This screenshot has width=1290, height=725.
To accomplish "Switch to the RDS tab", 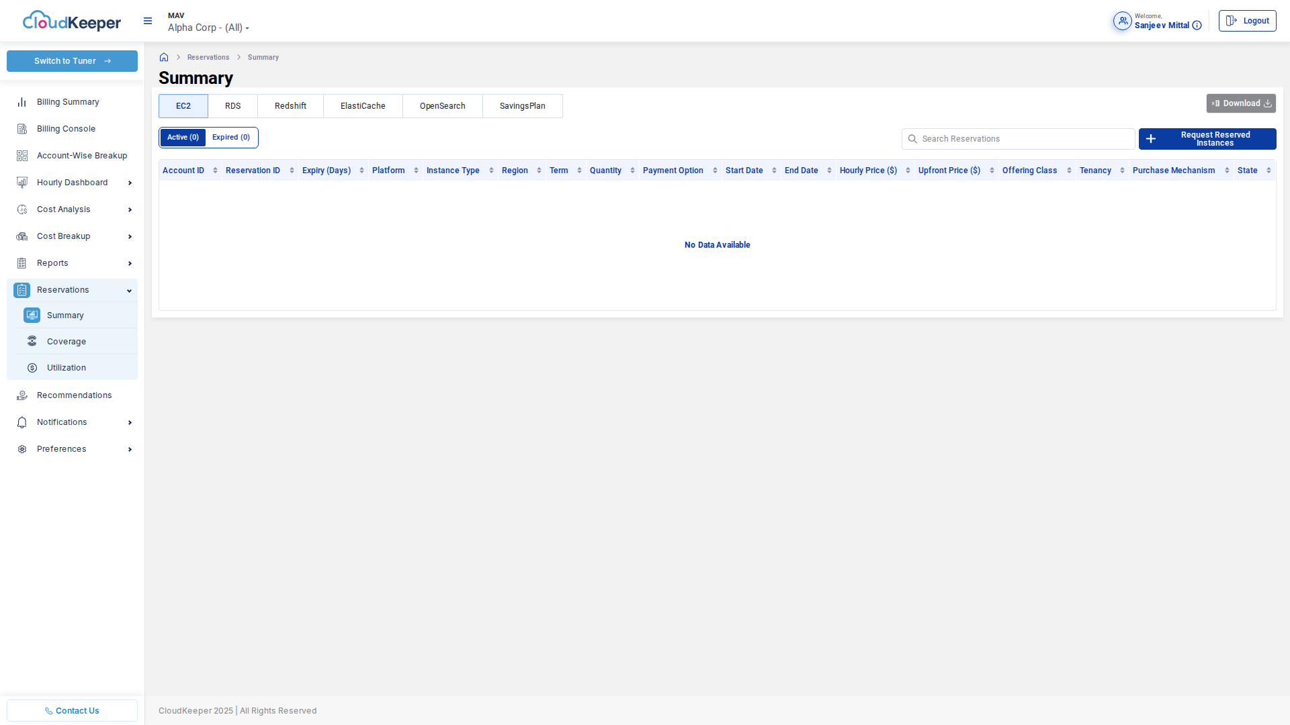I will click(x=232, y=106).
